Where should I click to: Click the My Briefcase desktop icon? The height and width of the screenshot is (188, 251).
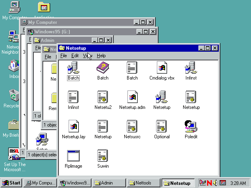[14, 125]
